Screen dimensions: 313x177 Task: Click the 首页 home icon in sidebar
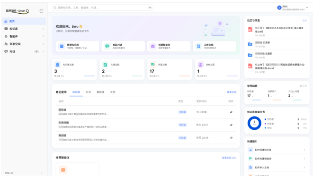click(x=6, y=21)
